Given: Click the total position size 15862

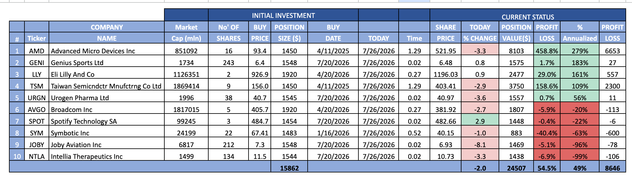Looking at the screenshot, I should pos(289,168).
